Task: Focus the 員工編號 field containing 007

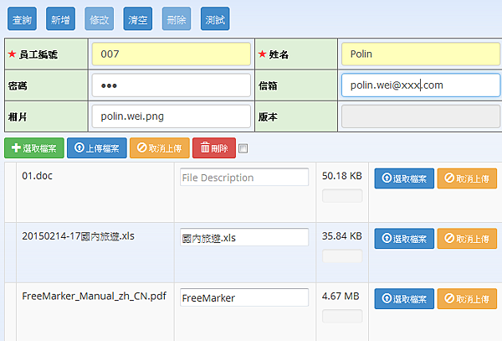Action: point(172,54)
